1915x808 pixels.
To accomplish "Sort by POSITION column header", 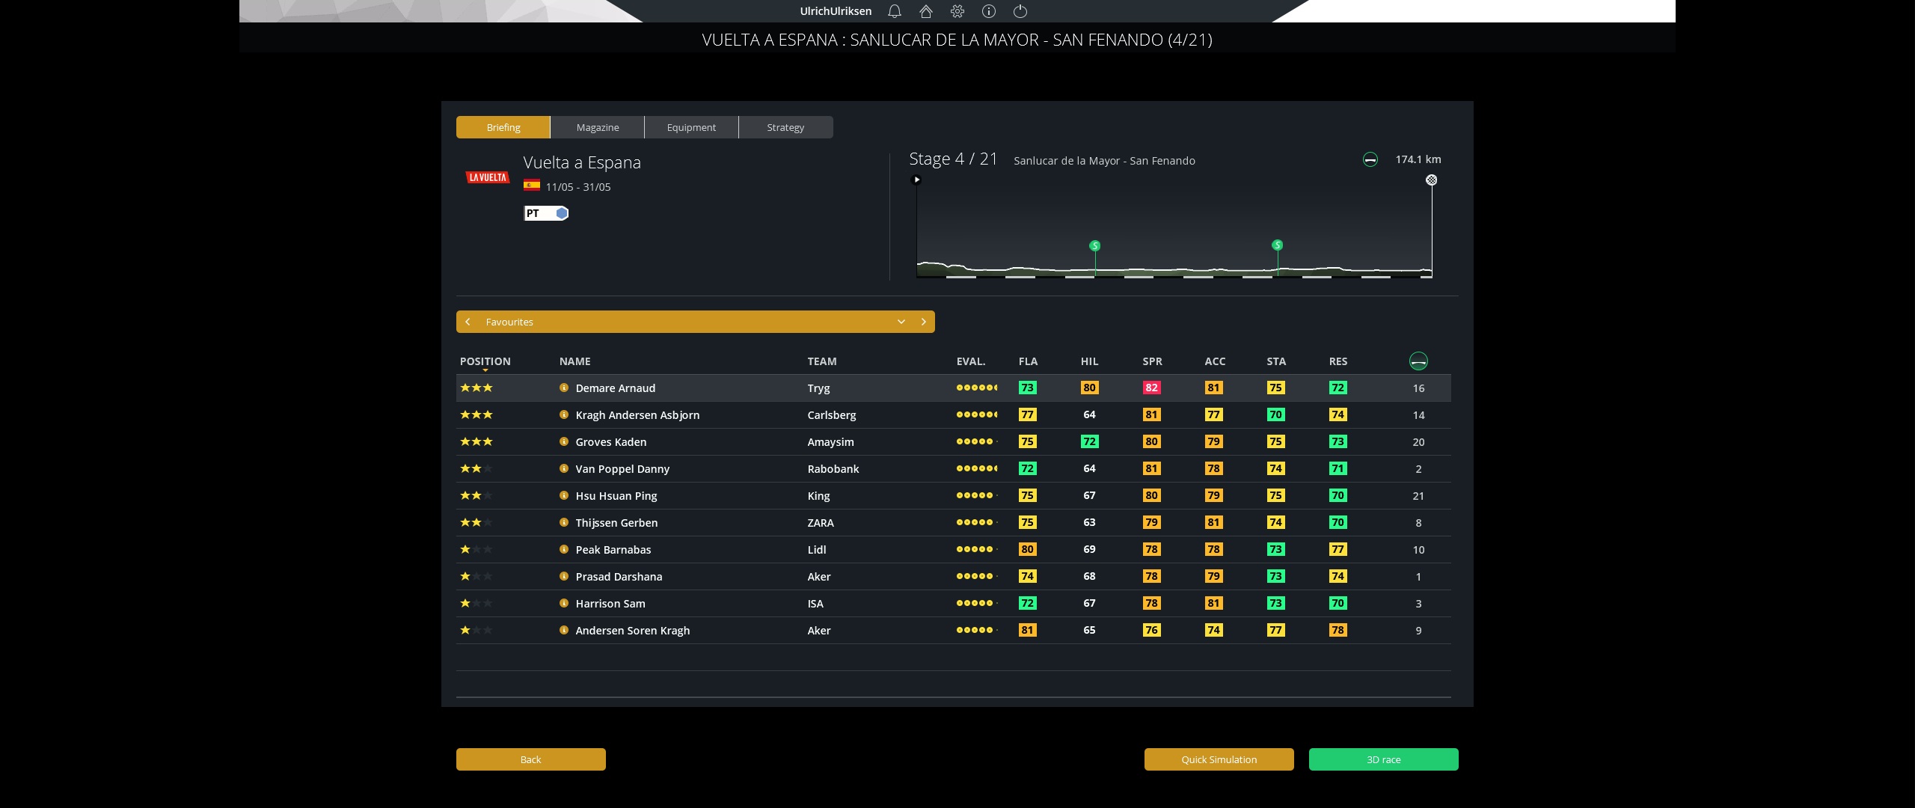I will (485, 361).
